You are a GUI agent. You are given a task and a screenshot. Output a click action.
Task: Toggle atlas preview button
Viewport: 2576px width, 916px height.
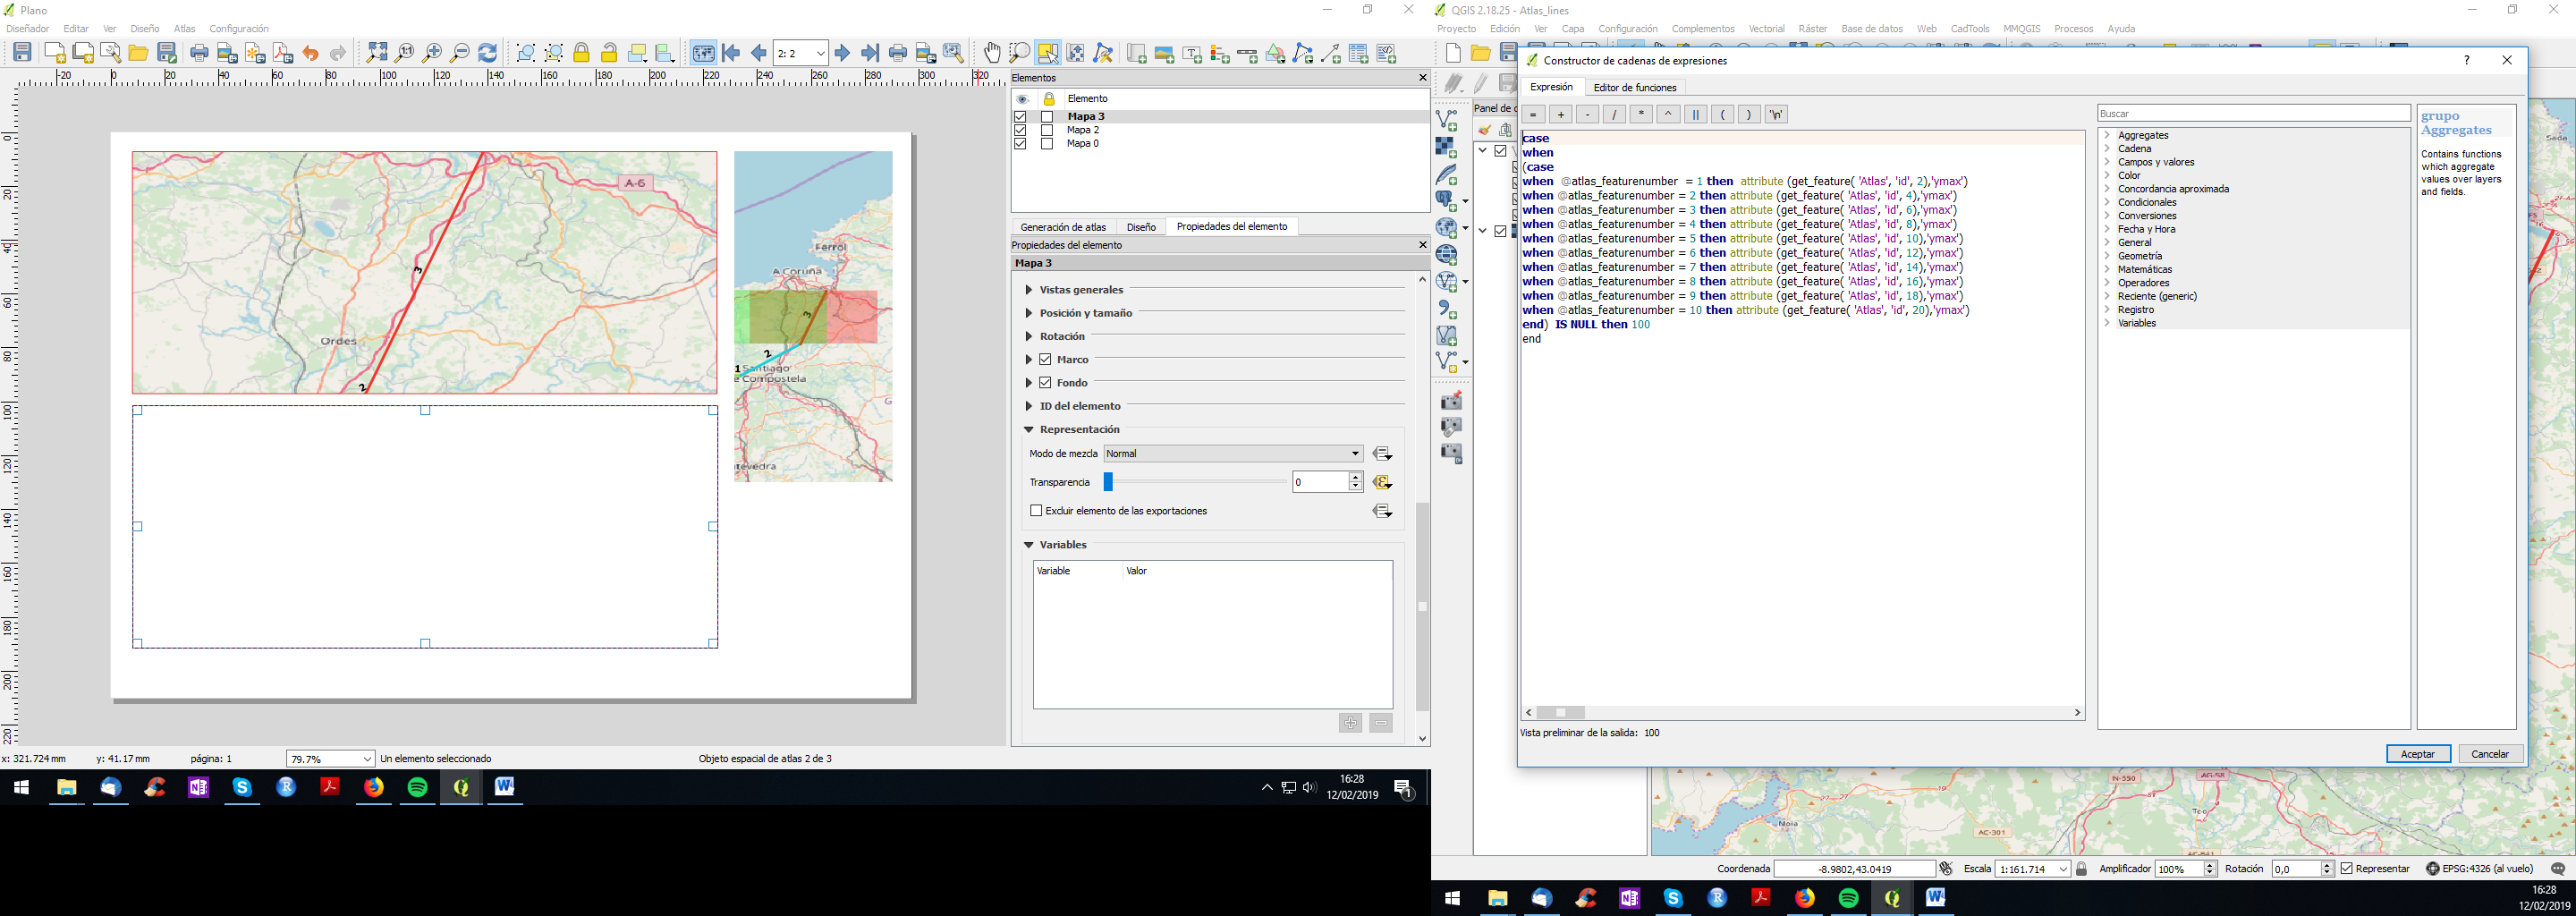tap(703, 53)
